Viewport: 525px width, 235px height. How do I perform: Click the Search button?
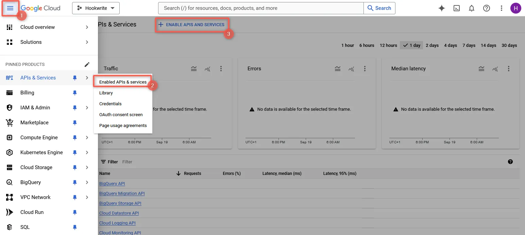[379, 8]
